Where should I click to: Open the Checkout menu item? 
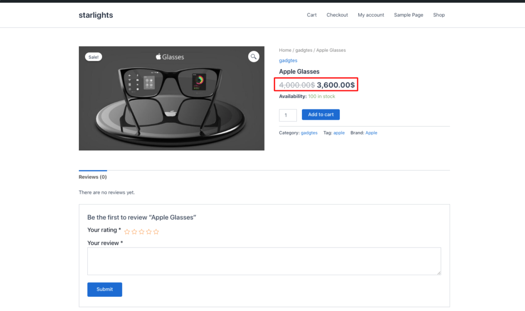[x=337, y=15]
